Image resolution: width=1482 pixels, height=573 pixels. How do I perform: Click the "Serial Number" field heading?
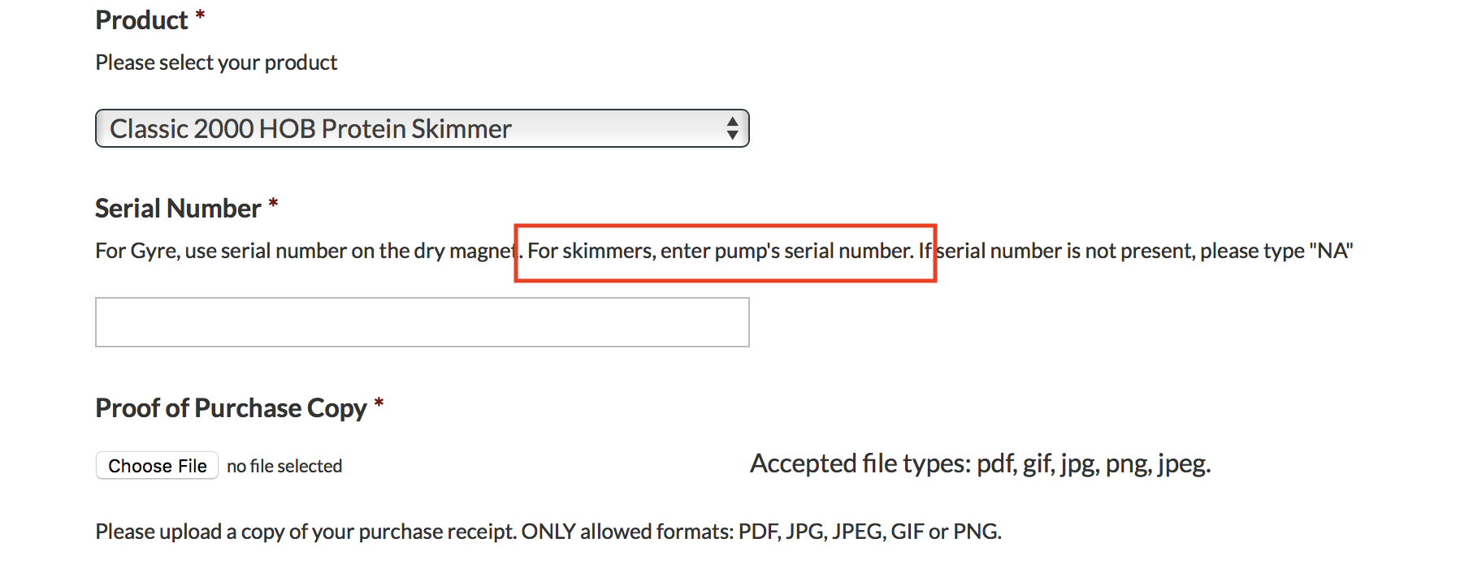tap(178, 209)
